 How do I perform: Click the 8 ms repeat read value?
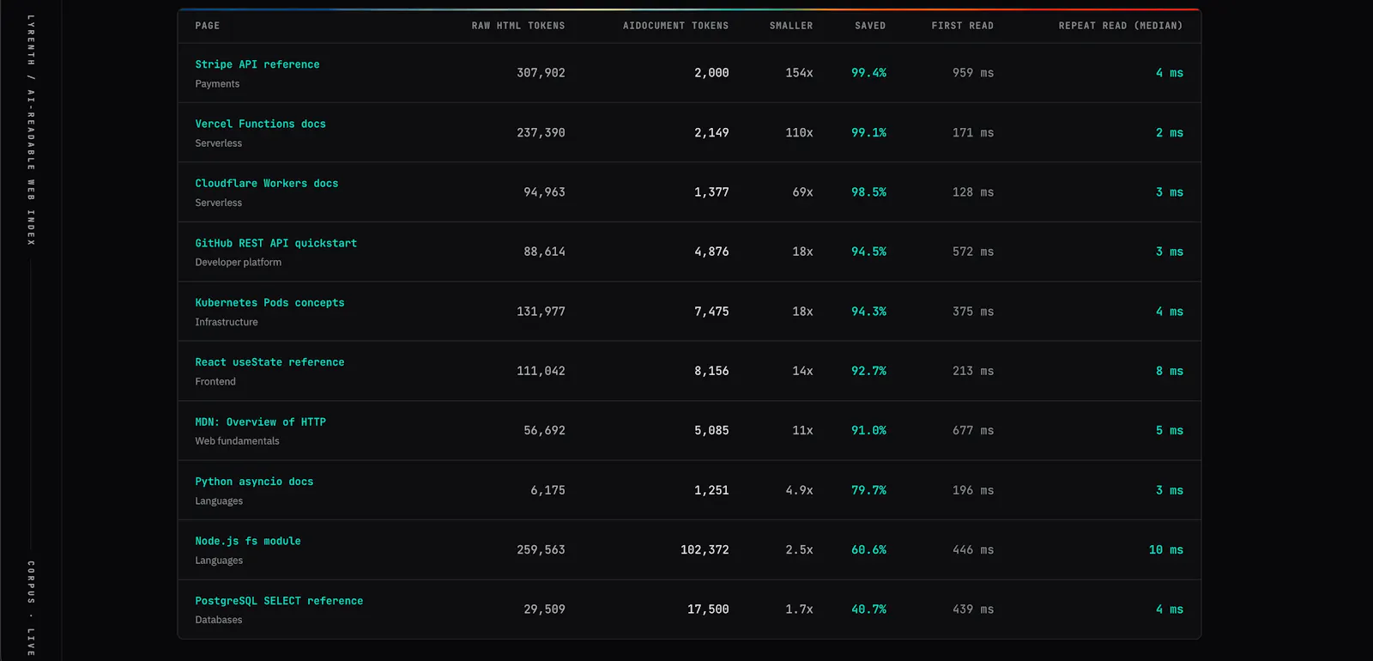click(x=1169, y=372)
